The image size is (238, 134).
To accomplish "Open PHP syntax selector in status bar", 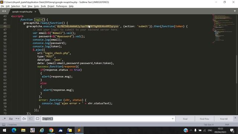I will [227, 125].
